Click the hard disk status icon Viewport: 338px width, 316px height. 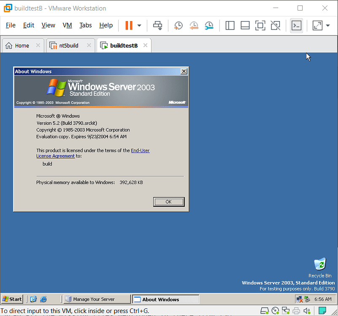point(265,311)
